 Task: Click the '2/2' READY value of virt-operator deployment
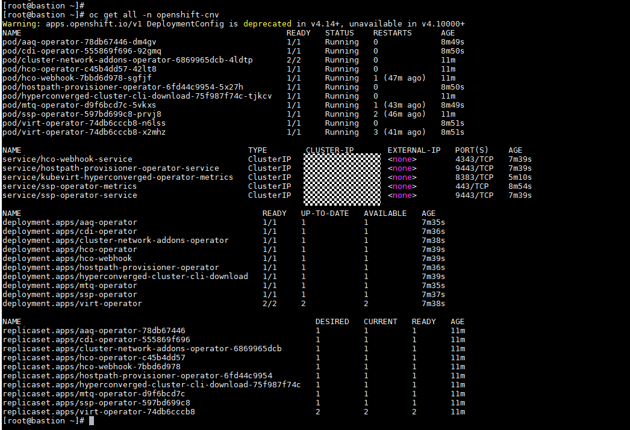[270, 304]
